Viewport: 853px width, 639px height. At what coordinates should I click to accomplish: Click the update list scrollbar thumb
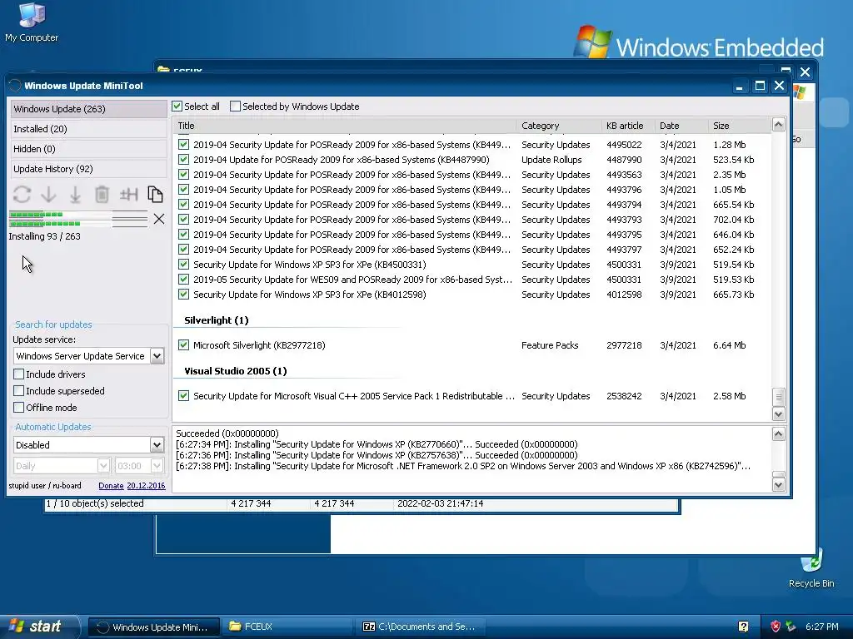point(779,397)
